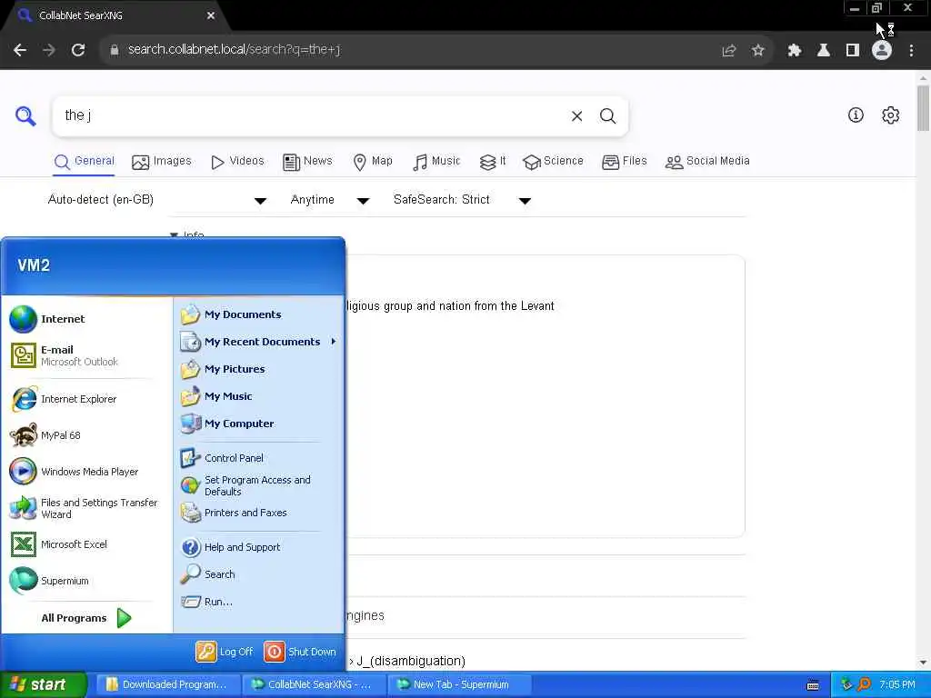Open SearXNG preferences gear icon
Image resolution: width=931 pixels, height=698 pixels.
[890, 115]
